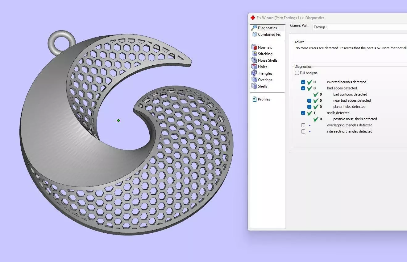Viewport: 407px width, 262px height.
Task: Click the Diagnostics magnifier icon
Action: point(254,28)
